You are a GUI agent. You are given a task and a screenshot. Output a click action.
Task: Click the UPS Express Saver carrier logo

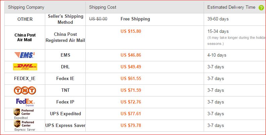click(24, 126)
